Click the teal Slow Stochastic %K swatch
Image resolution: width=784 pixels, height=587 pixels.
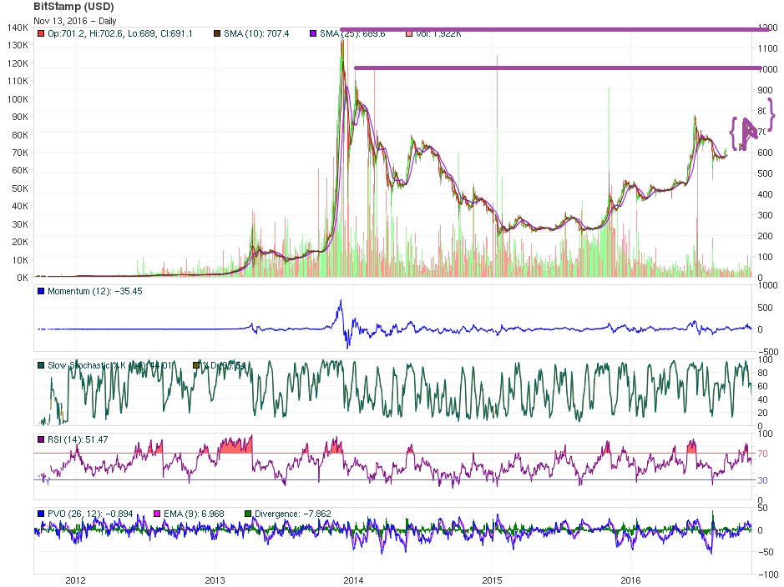(x=41, y=365)
